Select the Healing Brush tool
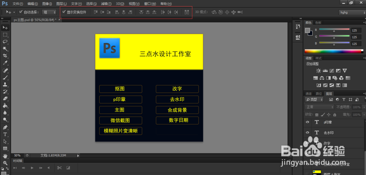 tap(5, 71)
